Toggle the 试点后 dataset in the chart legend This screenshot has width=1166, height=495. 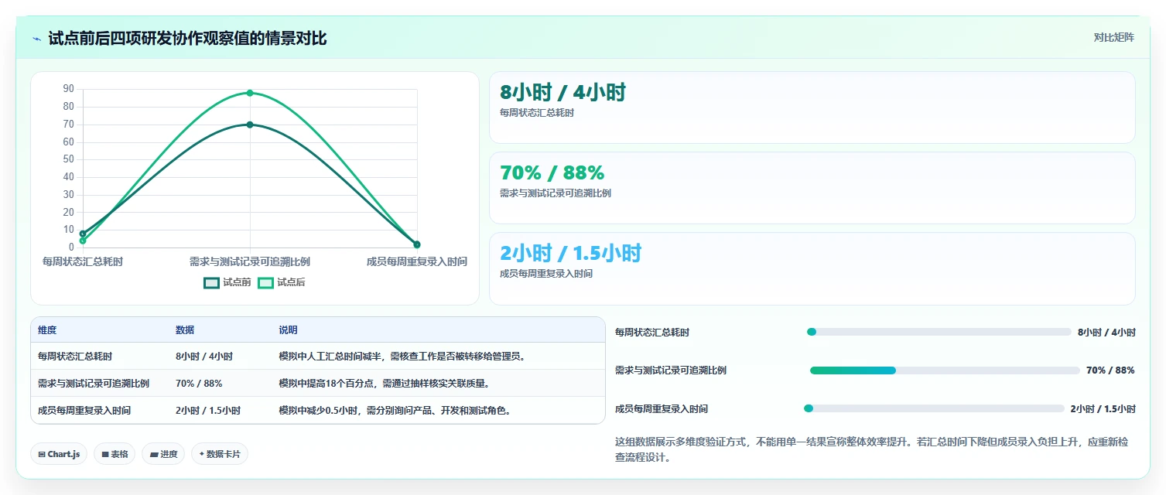click(282, 282)
